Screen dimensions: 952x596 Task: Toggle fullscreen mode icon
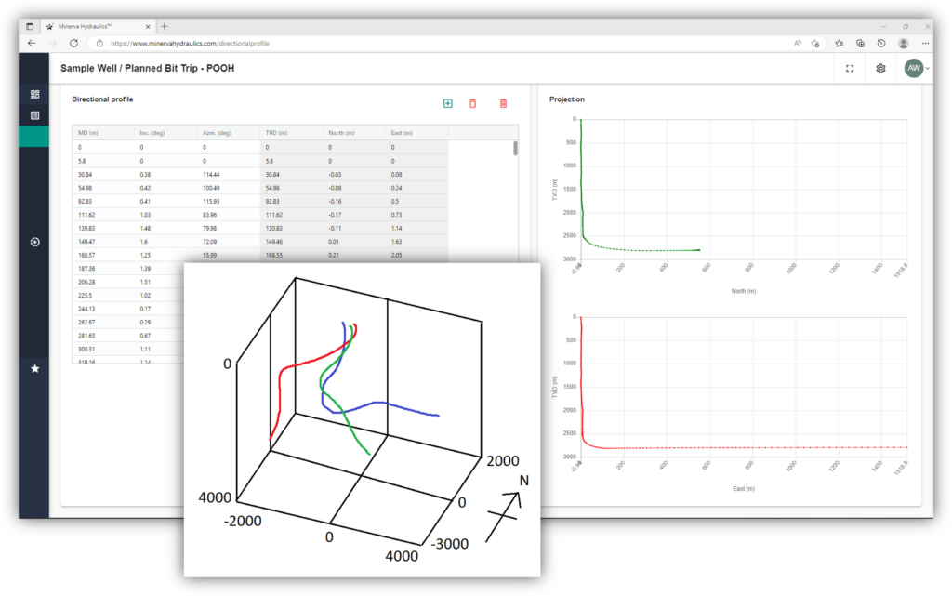[850, 69]
